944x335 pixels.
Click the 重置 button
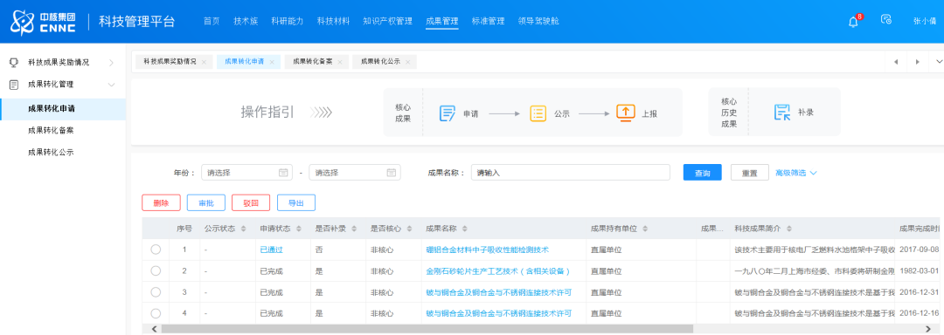pos(750,173)
